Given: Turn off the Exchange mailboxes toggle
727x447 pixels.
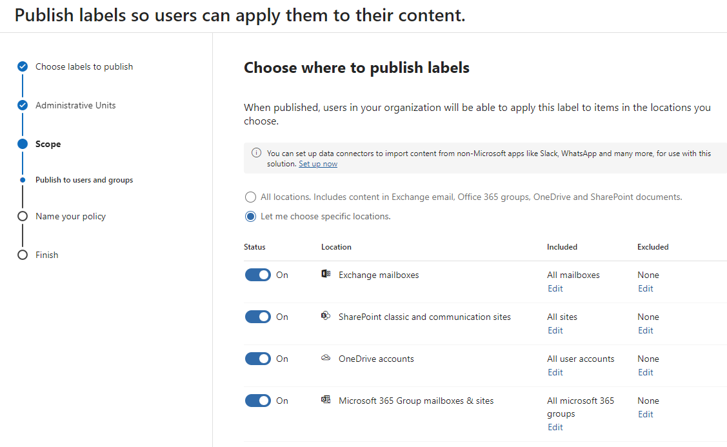Looking at the screenshot, I should [257, 275].
